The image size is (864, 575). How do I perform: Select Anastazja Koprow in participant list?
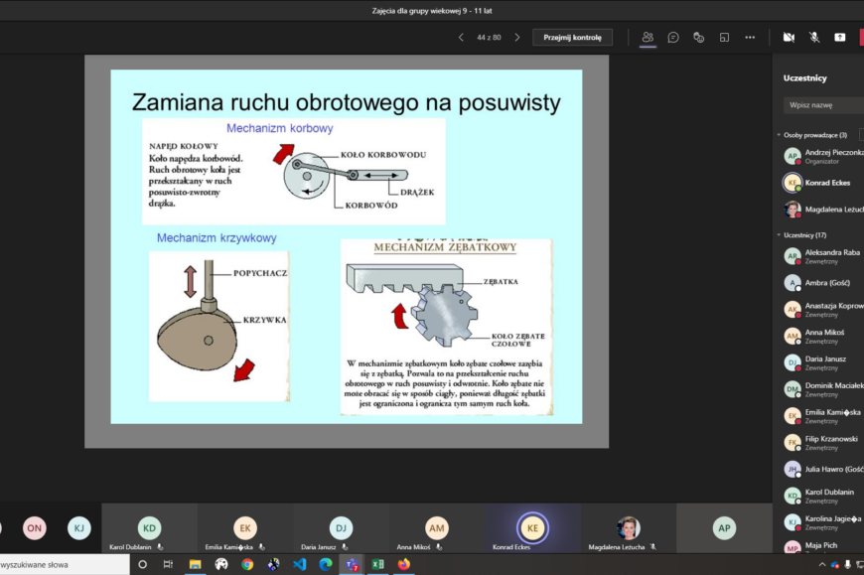[x=823, y=310]
